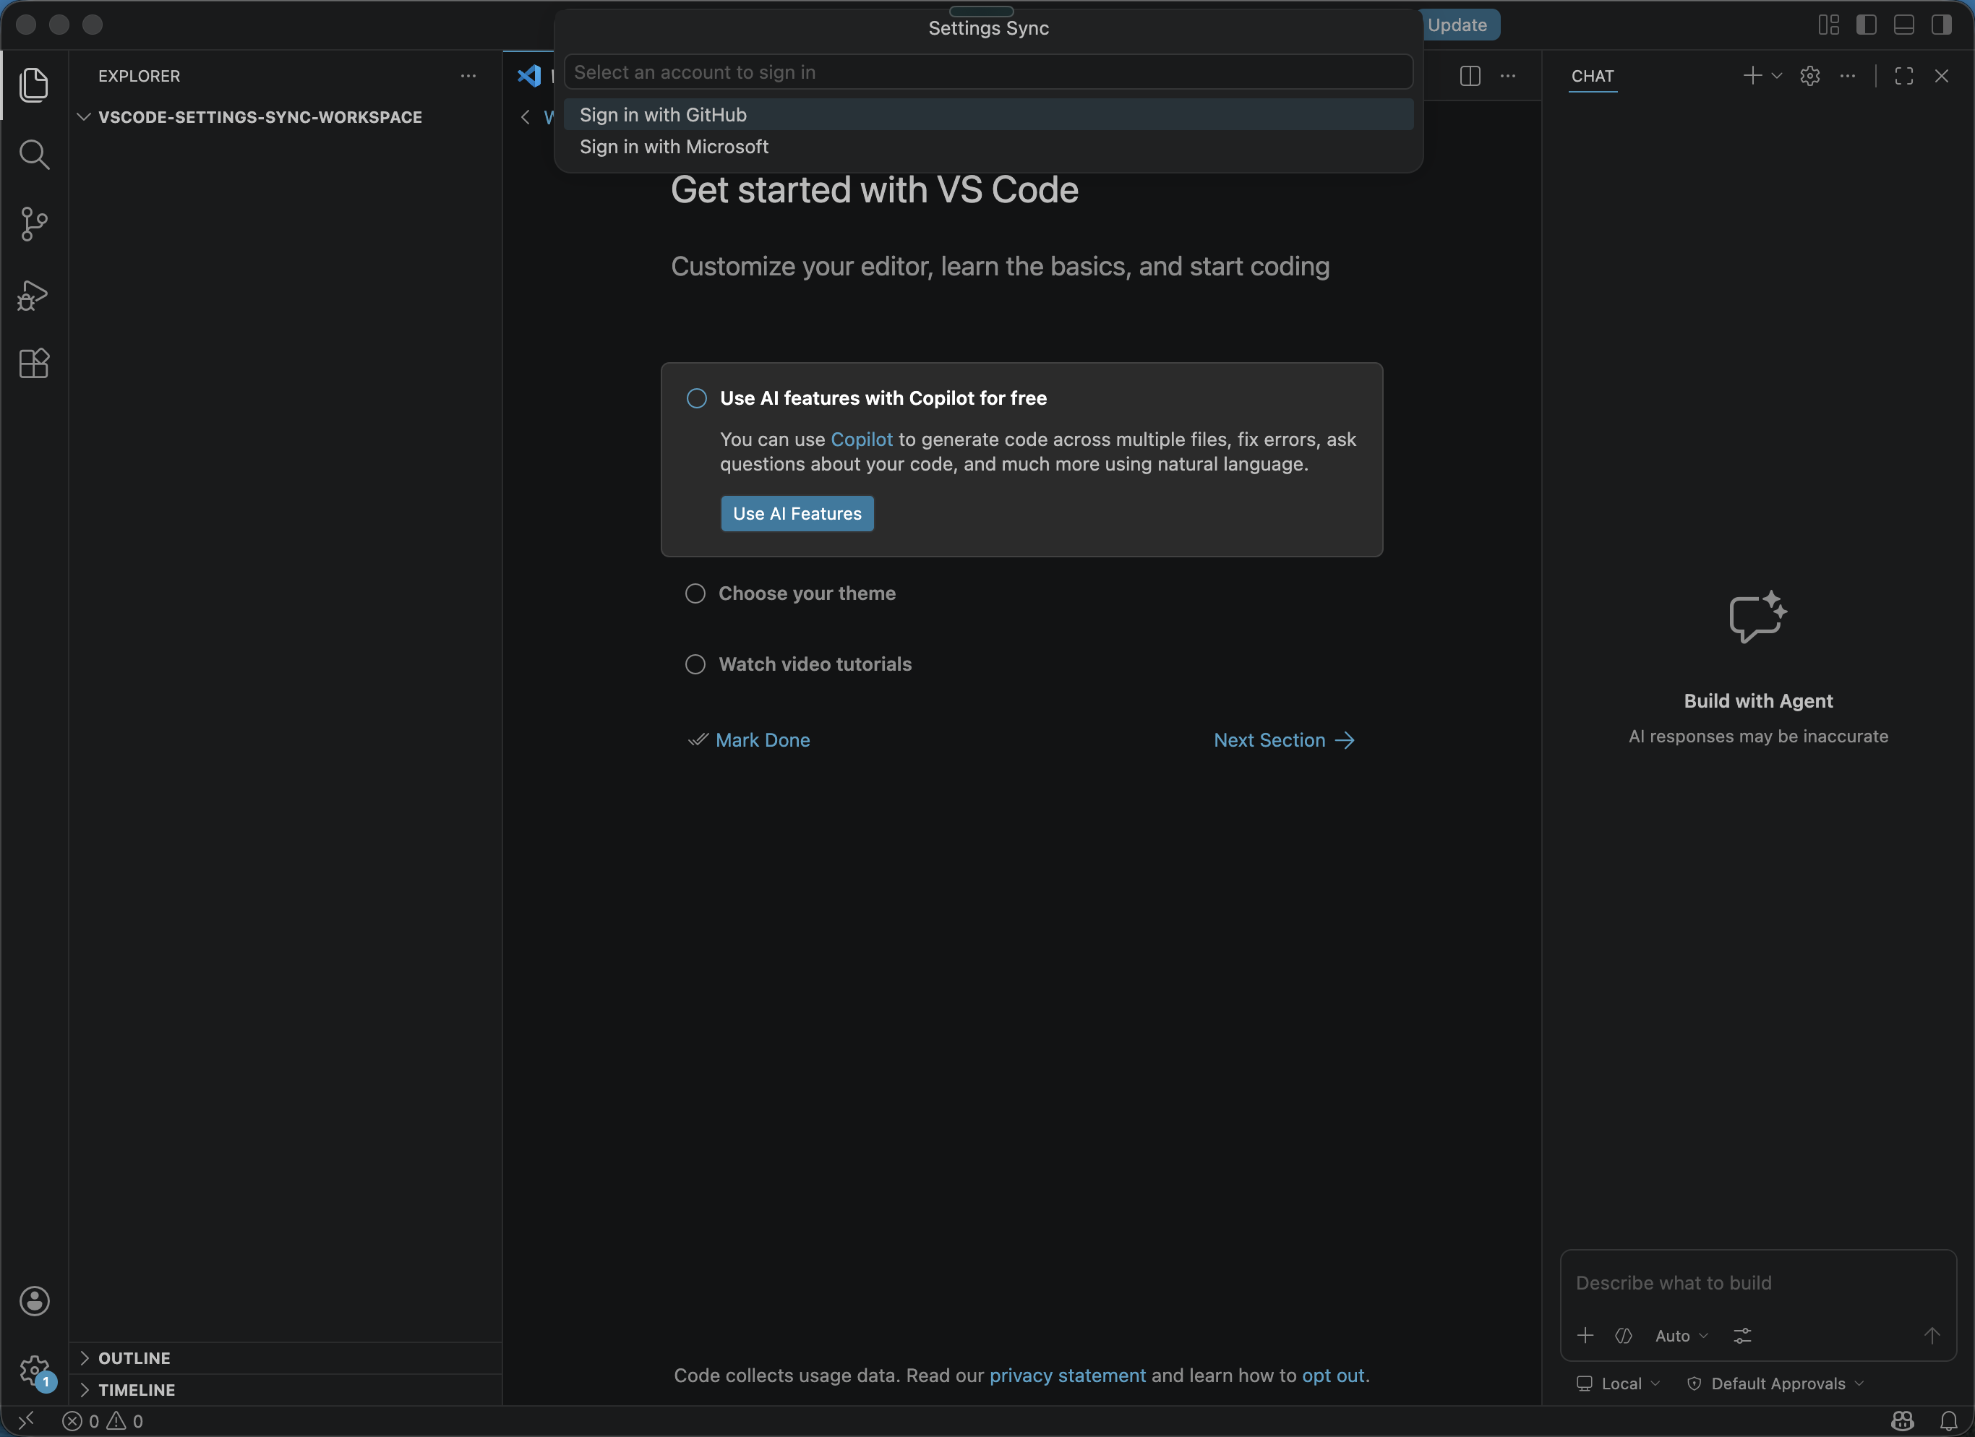Click the Use AI Features button
1975x1437 pixels.
[x=797, y=513]
